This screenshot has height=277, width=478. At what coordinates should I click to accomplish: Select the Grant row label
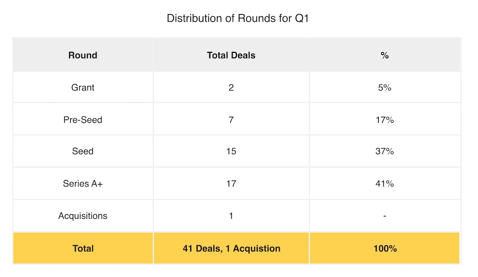click(82, 87)
